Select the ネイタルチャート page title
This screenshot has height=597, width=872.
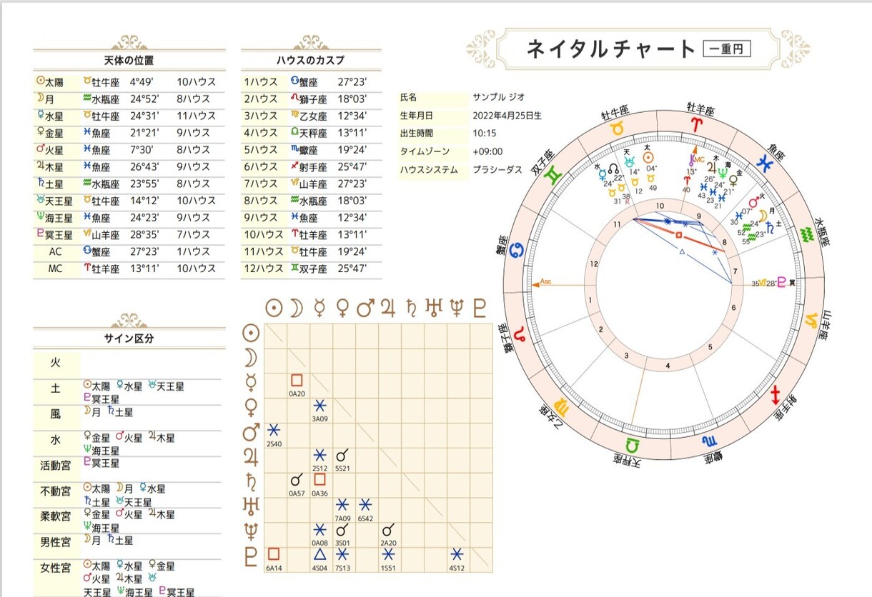610,49
